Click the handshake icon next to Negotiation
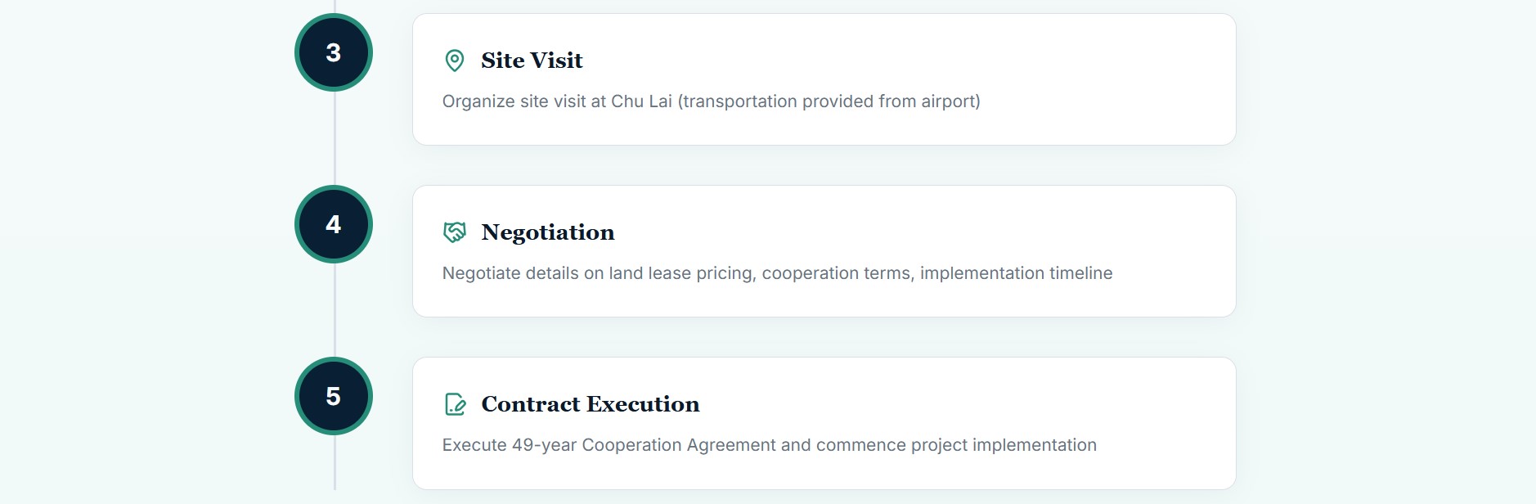1536x504 pixels. tap(454, 232)
